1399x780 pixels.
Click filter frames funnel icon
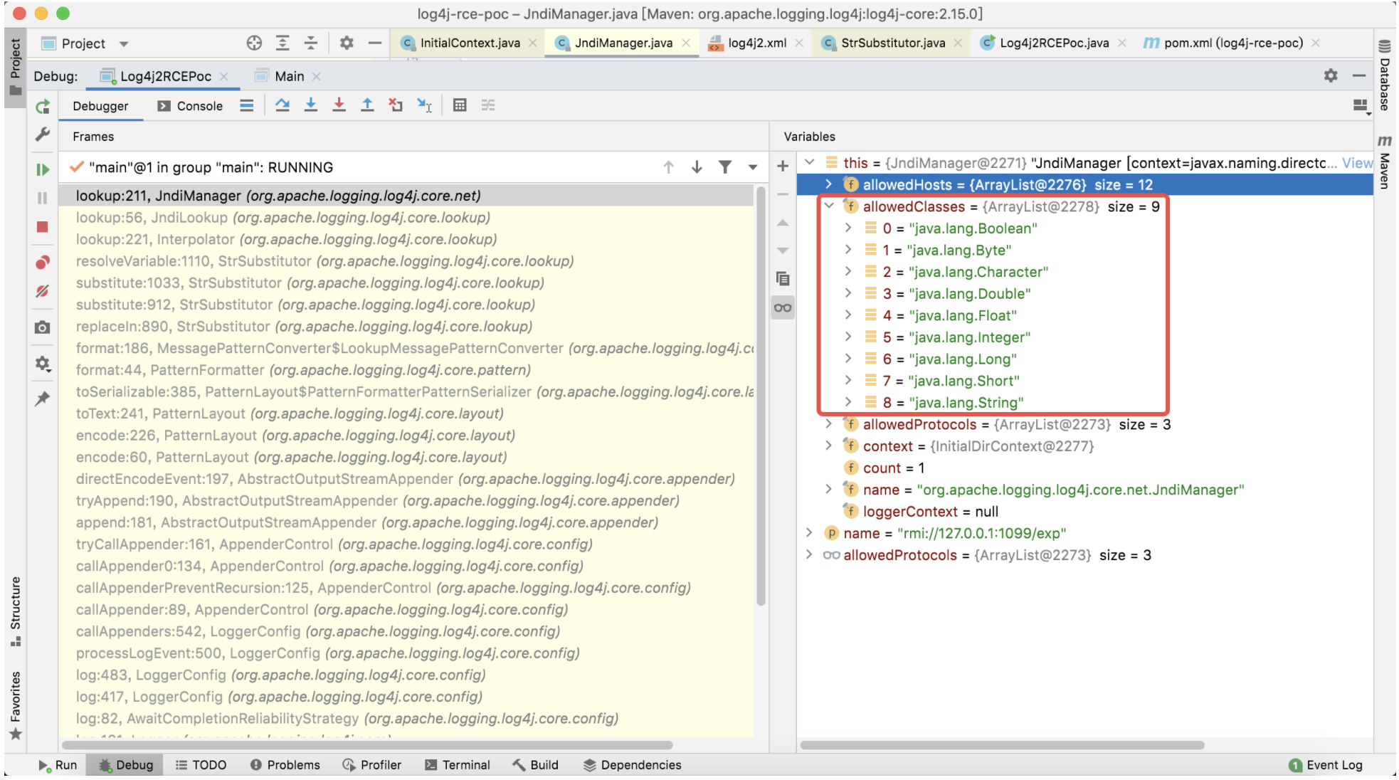725,167
